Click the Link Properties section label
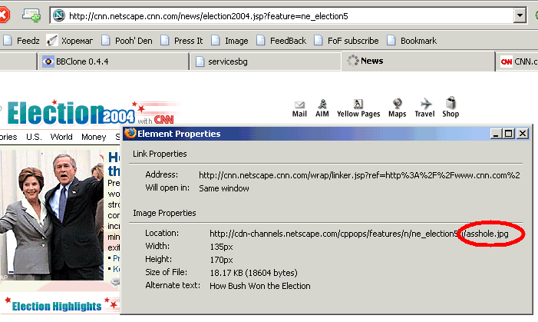 click(x=160, y=154)
